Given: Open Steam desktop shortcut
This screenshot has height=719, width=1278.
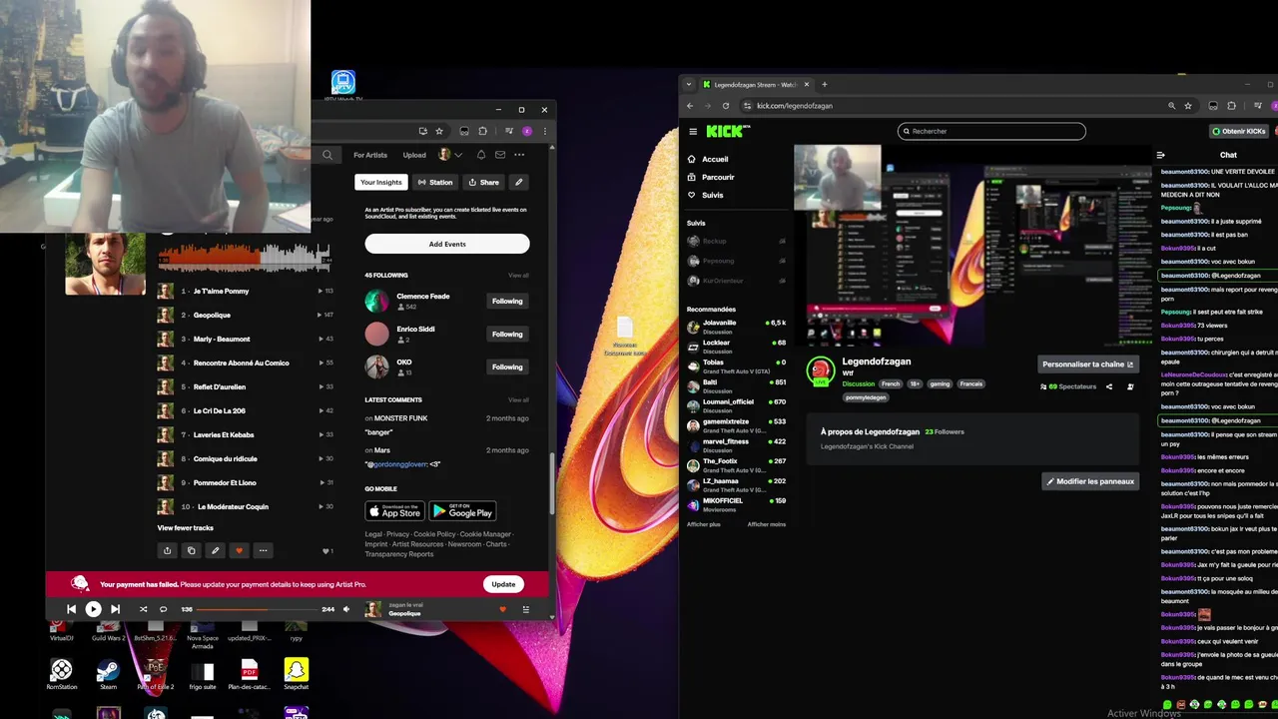Looking at the screenshot, I should coord(108,674).
